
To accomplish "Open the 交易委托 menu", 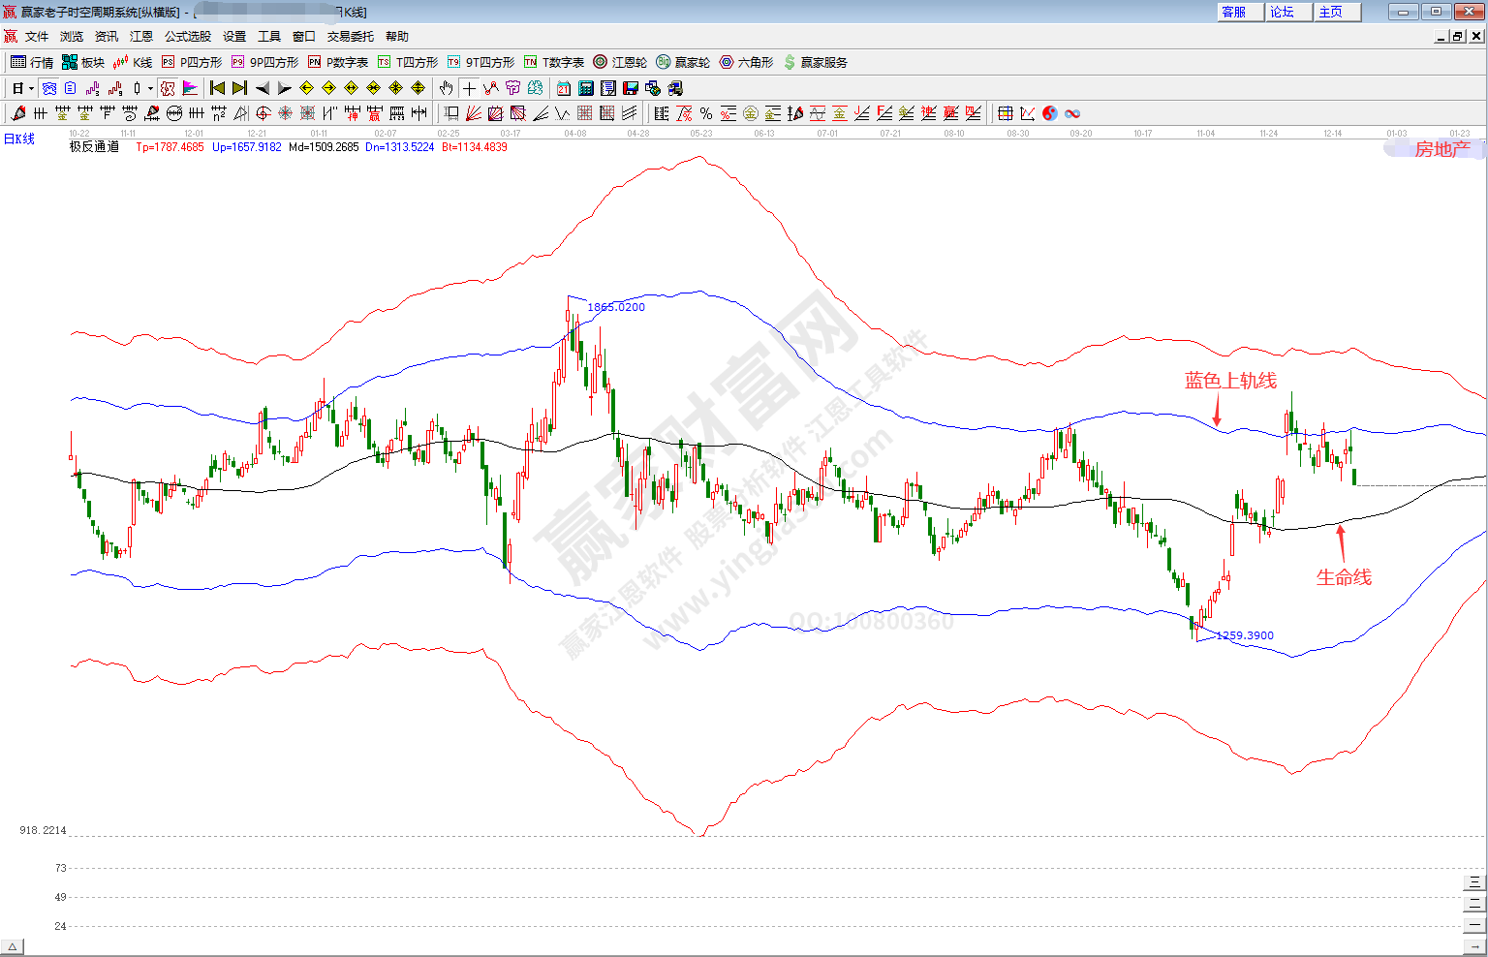I will pyautogui.click(x=350, y=37).
